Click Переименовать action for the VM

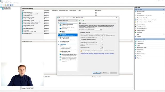pos(141,54)
